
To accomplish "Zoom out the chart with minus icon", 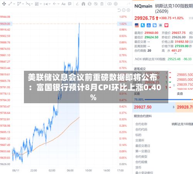I will coord(124,10).
